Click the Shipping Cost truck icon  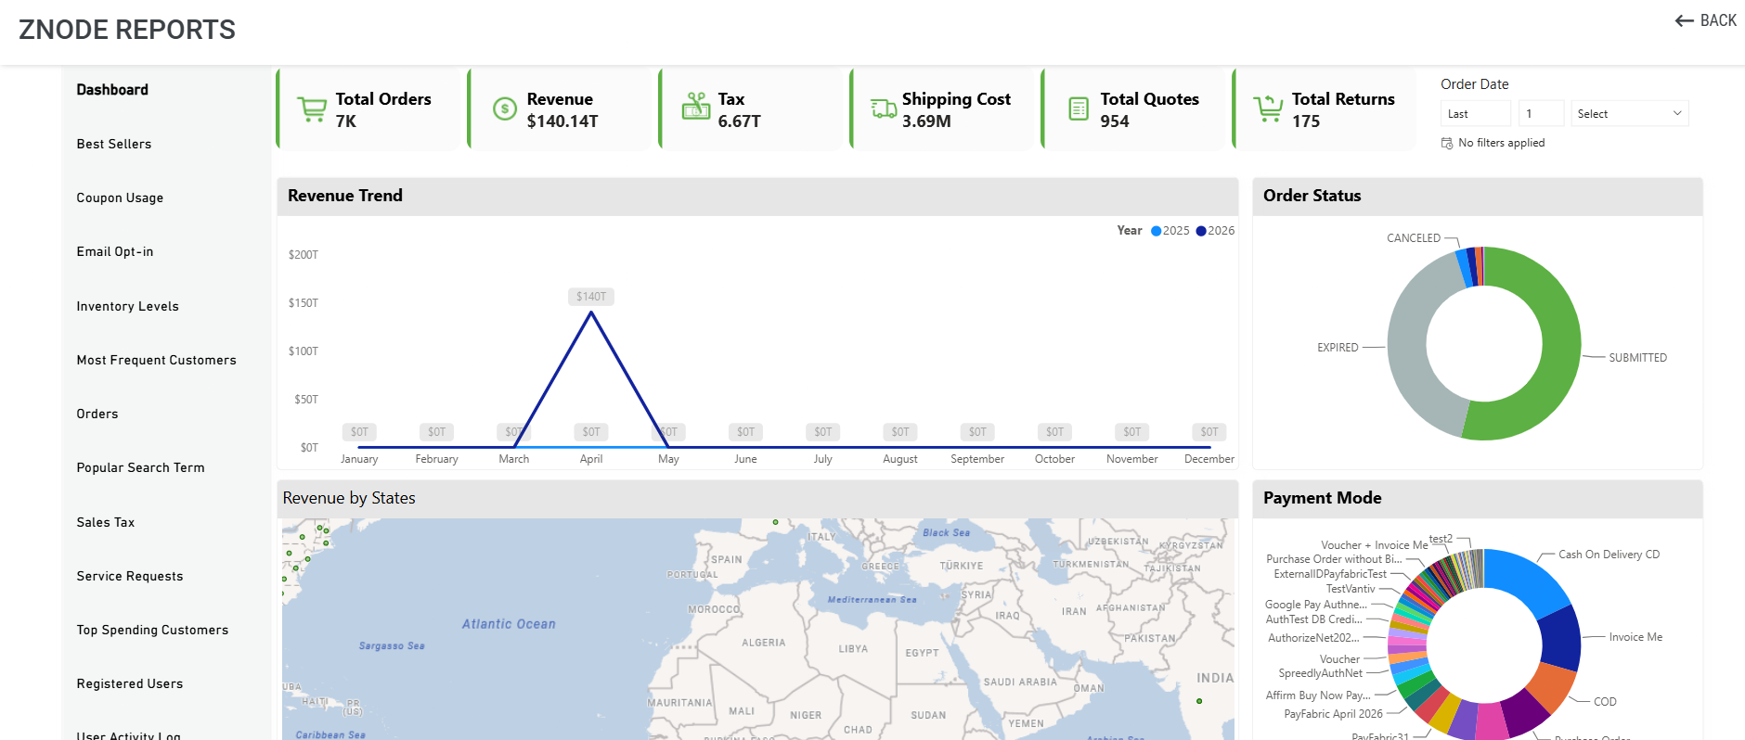point(884,108)
